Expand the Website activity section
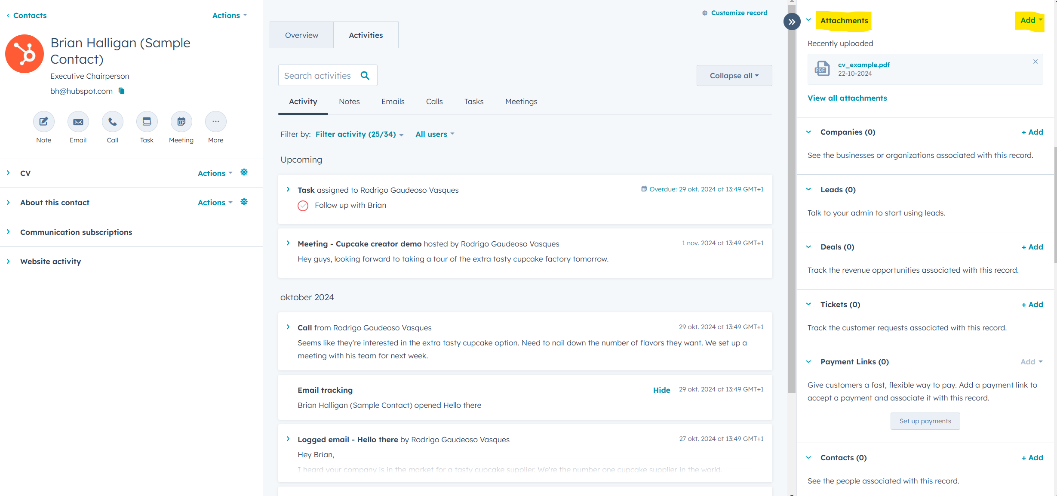The height and width of the screenshot is (496, 1057). (8, 261)
